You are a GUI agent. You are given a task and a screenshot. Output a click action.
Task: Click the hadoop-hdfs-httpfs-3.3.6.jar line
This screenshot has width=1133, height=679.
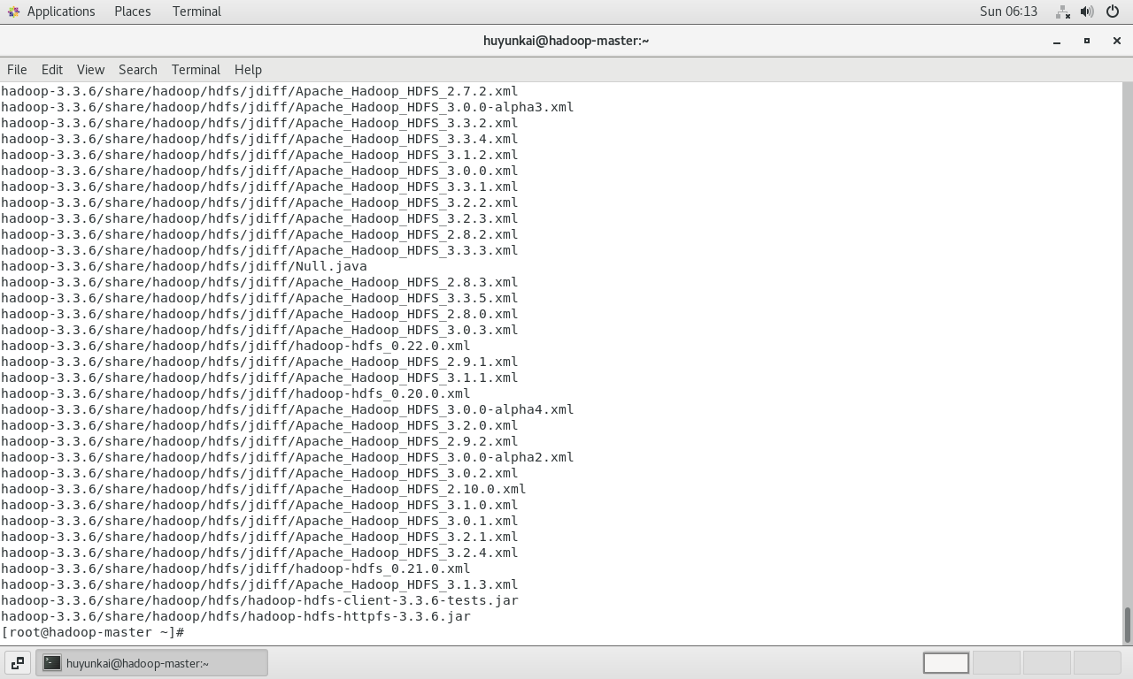pyautogui.click(x=235, y=616)
